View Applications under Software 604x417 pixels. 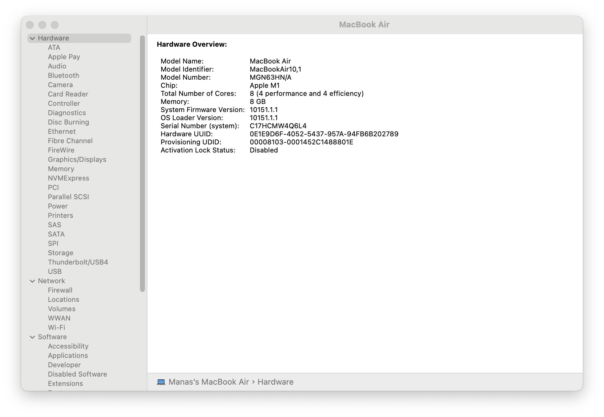[68, 356]
